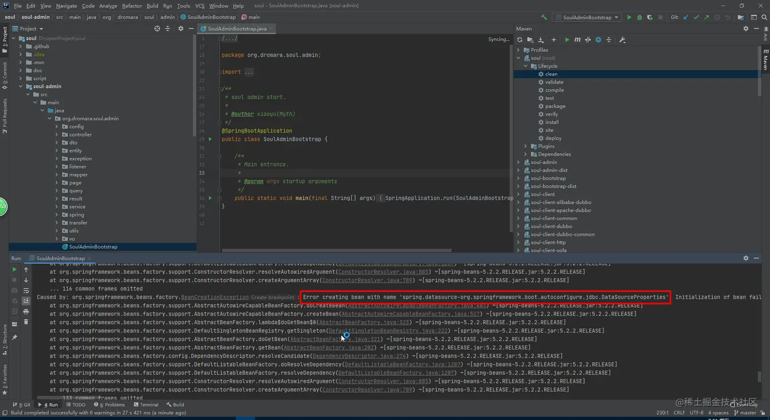Click the Git Push arrow icon
The image size is (770, 420).
click(x=706, y=17)
